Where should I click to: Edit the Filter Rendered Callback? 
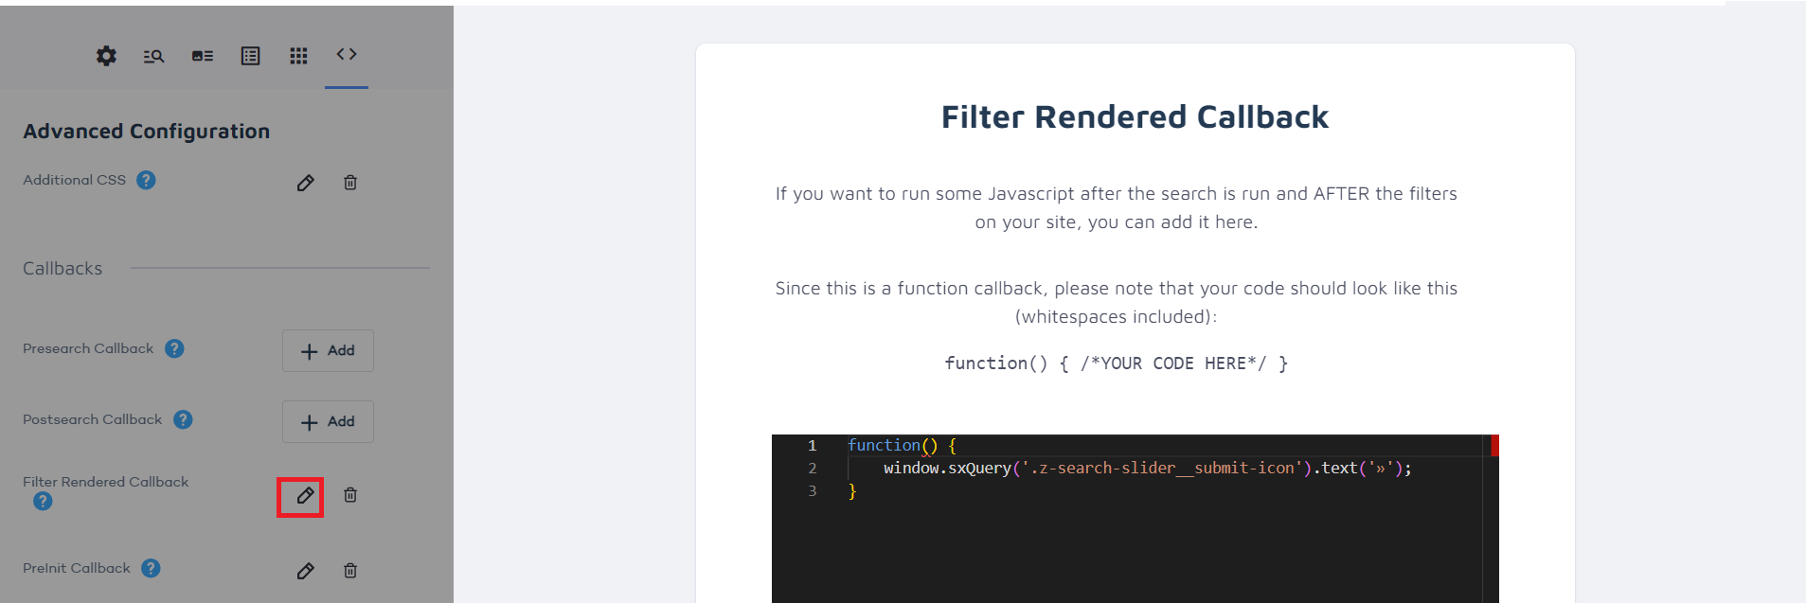click(x=305, y=496)
